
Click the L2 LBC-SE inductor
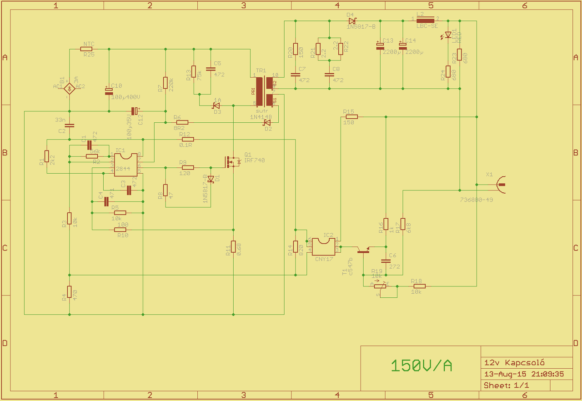coord(426,20)
